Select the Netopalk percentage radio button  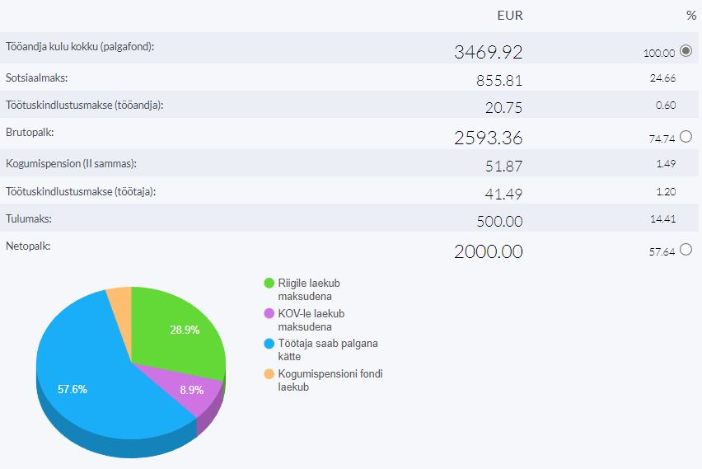(x=686, y=250)
